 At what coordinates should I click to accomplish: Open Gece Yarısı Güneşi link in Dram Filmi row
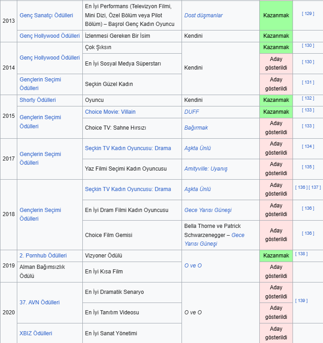tap(208, 210)
